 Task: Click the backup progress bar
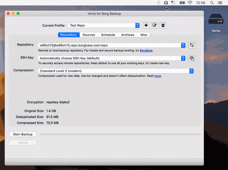120,134
